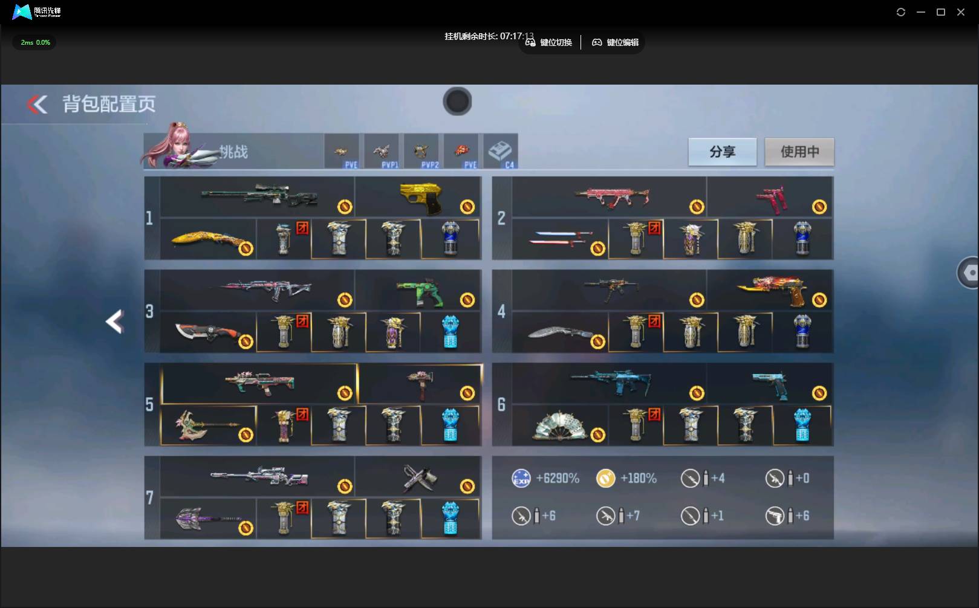Open the C4 bag tab
The width and height of the screenshot is (979, 608).
pos(500,152)
